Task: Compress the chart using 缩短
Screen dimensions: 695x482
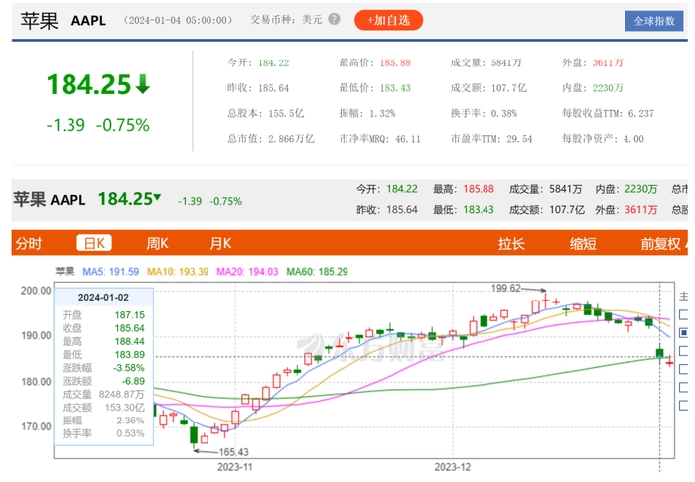Action: pos(583,243)
